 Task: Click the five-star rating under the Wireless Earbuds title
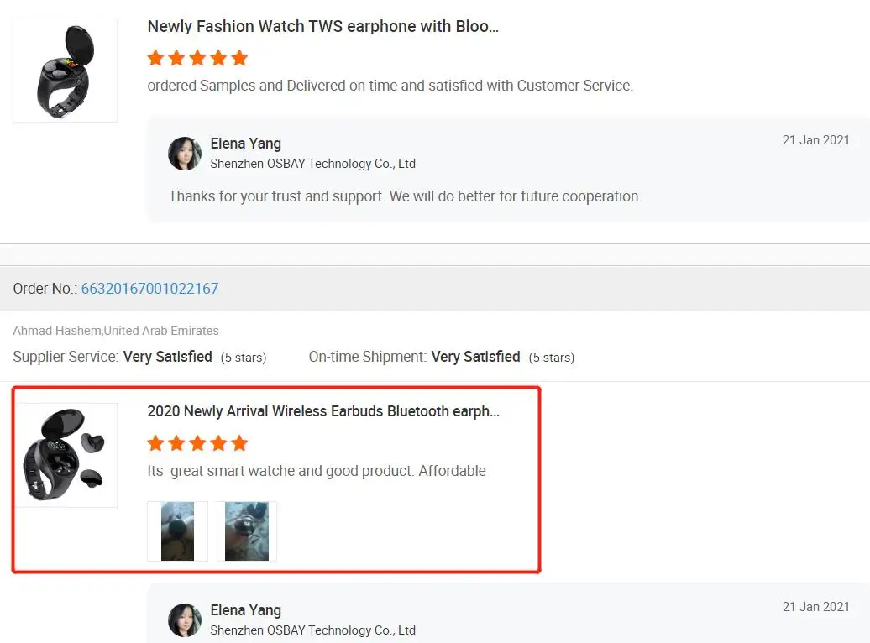pyautogui.click(x=197, y=443)
